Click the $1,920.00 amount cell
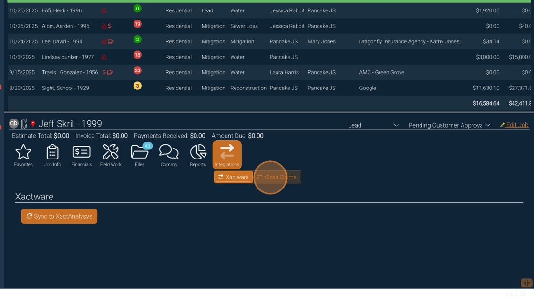Viewport: 534px width, 298px height. pyautogui.click(x=488, y=10)
